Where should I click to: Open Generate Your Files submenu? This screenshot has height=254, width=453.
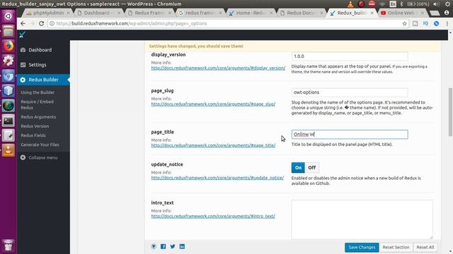point(40,145)
